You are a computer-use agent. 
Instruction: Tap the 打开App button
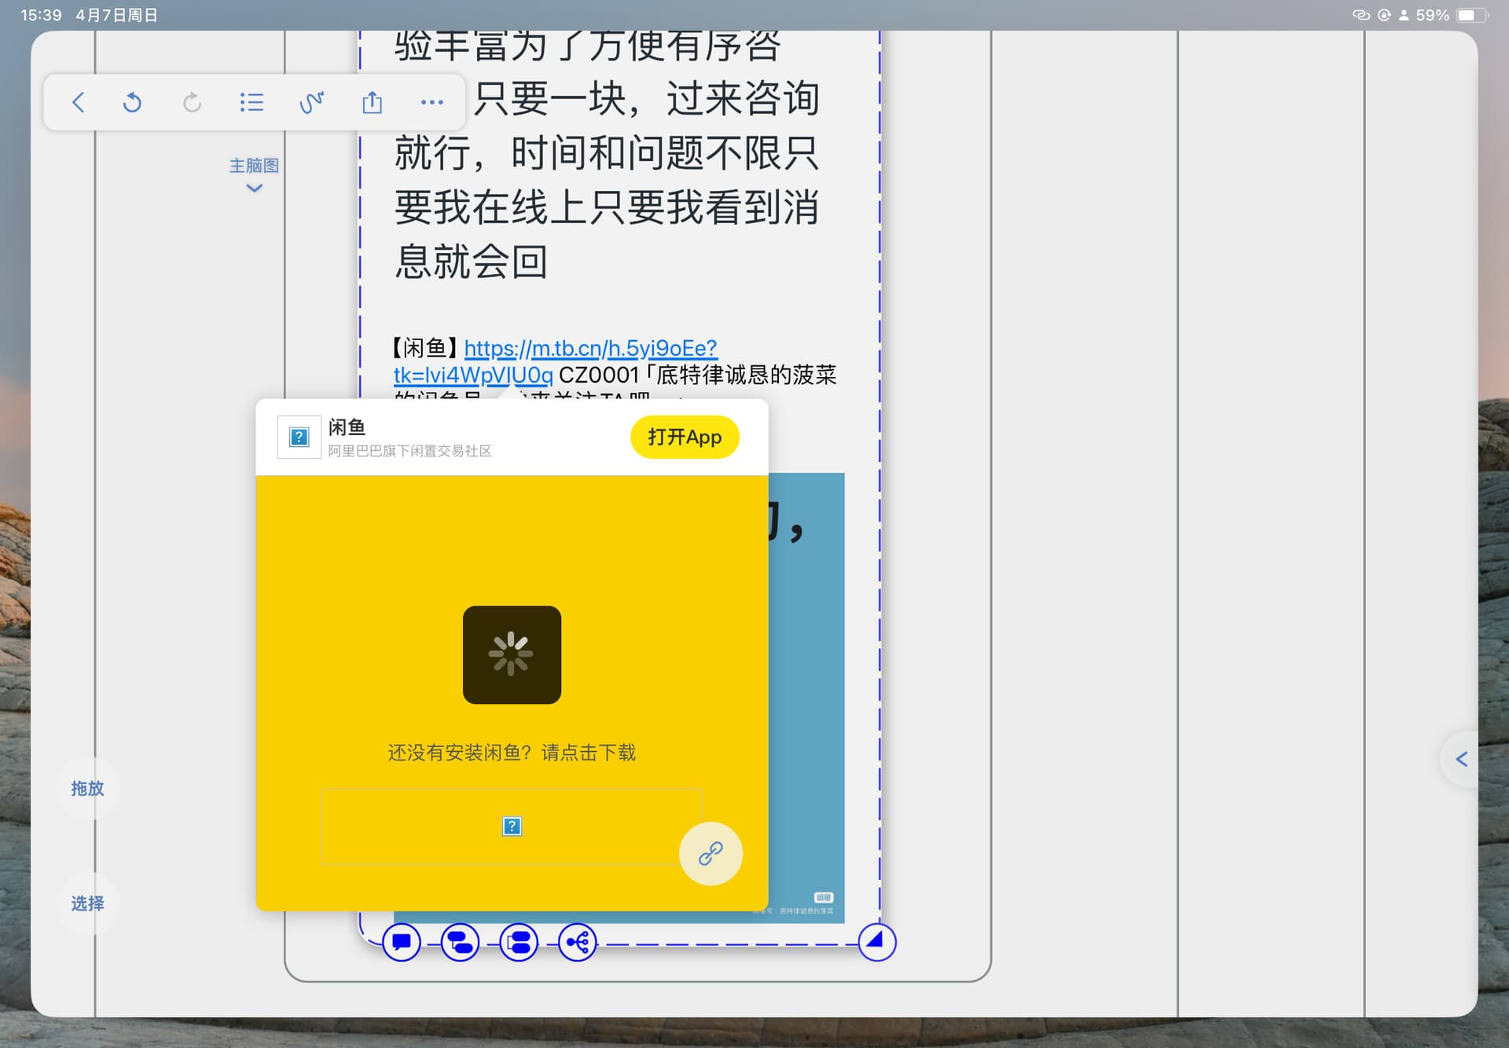point(685,437)
